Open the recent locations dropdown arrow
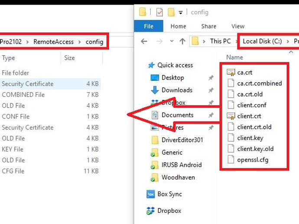299x224 pixels. click(x=172, y=41)
